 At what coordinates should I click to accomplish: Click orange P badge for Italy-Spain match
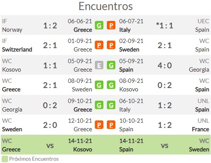click(111, 25)
